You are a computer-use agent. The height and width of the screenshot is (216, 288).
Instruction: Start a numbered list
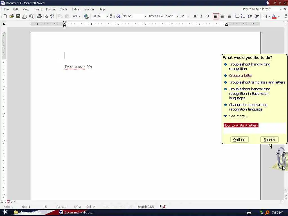pos(237,16)
